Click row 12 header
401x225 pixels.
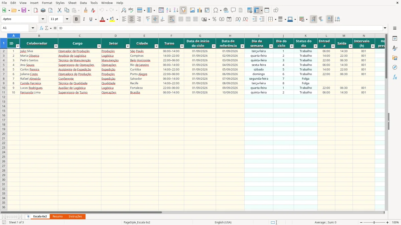point(4,97)
